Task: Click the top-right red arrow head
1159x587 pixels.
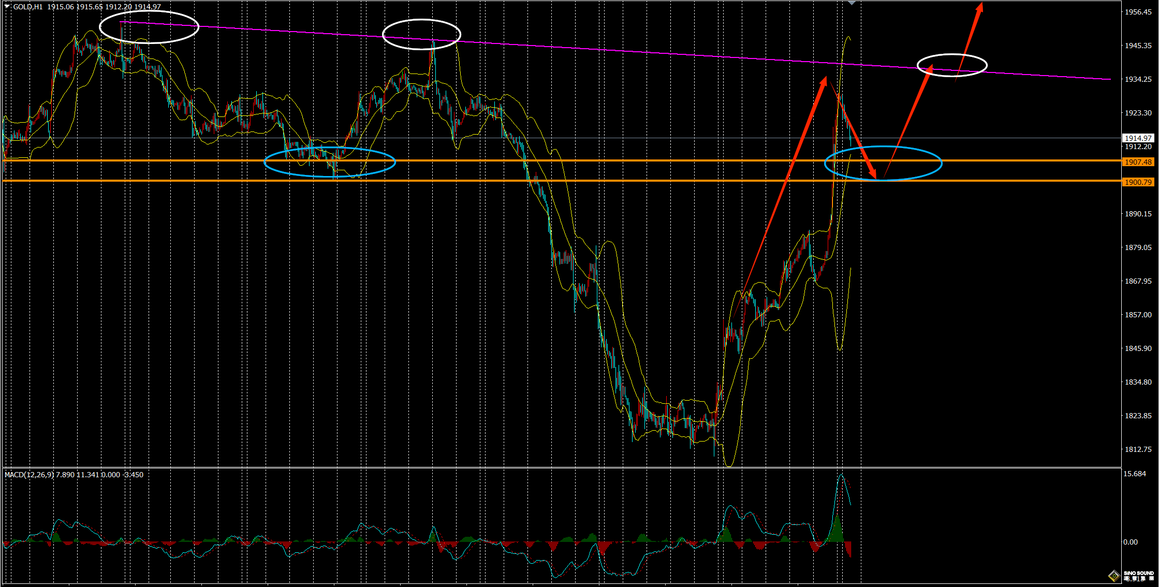Action: 979,8
